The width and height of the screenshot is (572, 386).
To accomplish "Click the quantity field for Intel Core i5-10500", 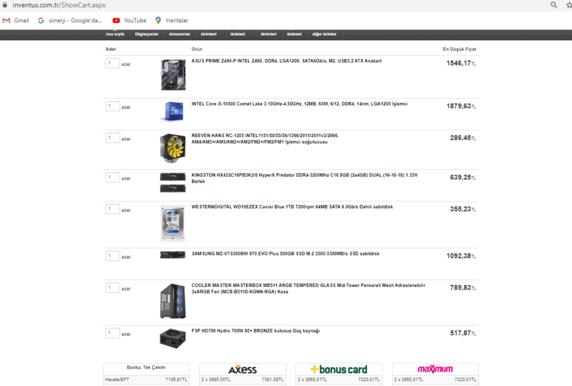I will tap(112, 106).
